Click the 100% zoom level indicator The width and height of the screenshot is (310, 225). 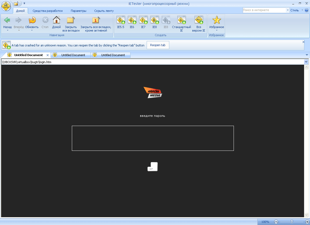pyautogui.click(x=265, y=222)
